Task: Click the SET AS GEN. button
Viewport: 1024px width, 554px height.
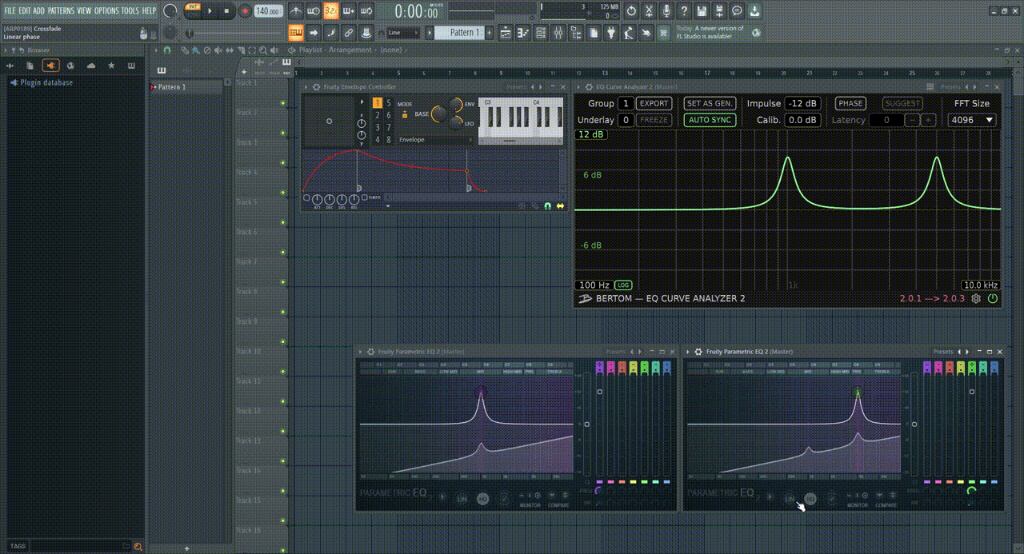Action: click(x=709, y=103)
